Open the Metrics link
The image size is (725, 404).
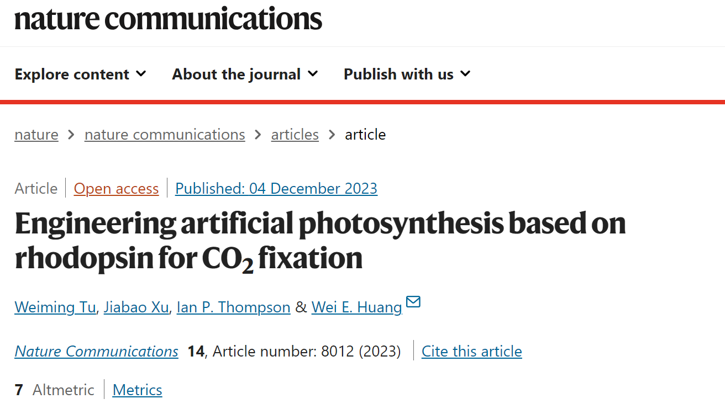[x=138, y=390]
